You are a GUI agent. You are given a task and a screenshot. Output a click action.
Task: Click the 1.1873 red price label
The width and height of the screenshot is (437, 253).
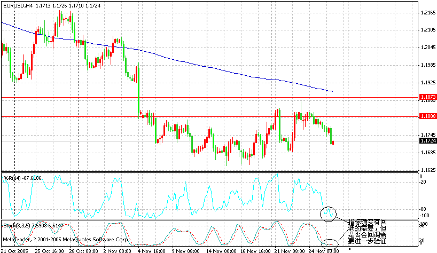coord(428,97)
